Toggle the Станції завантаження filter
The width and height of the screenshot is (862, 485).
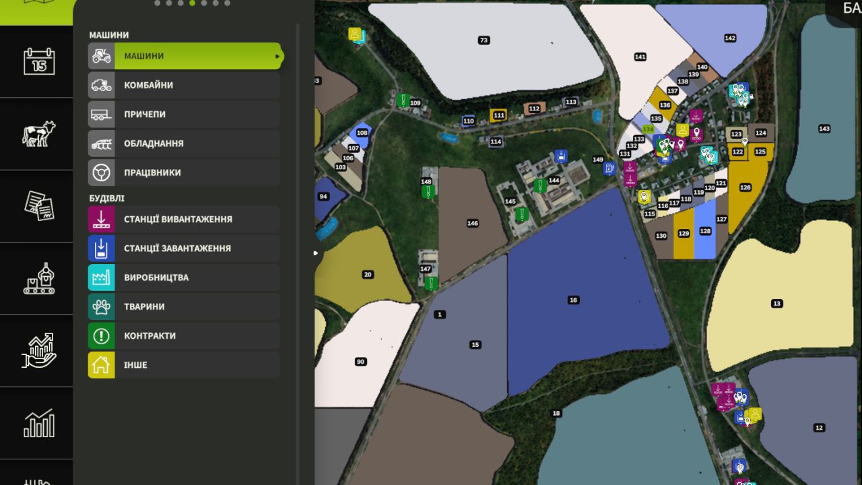[x=184, y=249]
